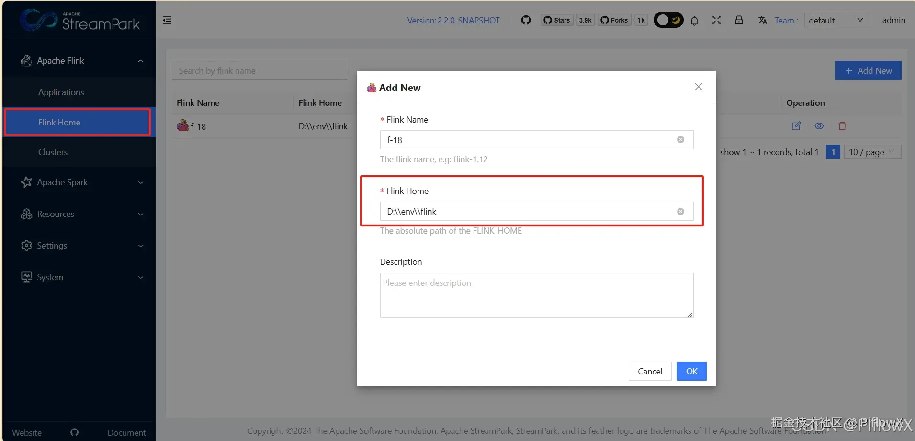Enter fullscreen mode via header icon
915x441 pixels.
click(x=716, y=20)
